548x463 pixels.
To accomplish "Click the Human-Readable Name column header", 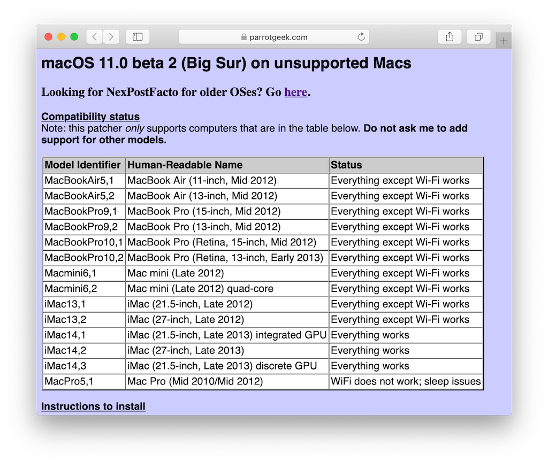I will (x=227, y=165).
